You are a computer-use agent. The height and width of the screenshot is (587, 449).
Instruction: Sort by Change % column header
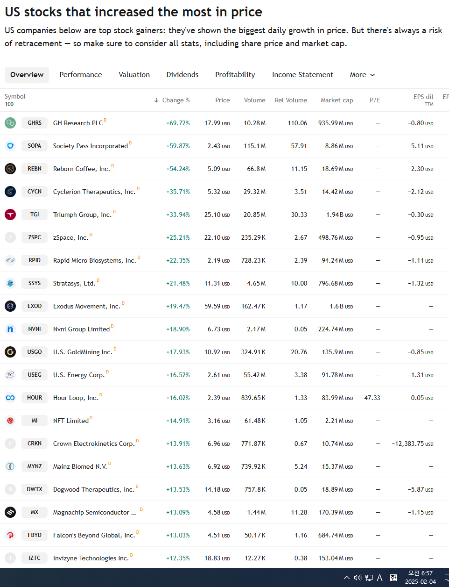[172, 100]
